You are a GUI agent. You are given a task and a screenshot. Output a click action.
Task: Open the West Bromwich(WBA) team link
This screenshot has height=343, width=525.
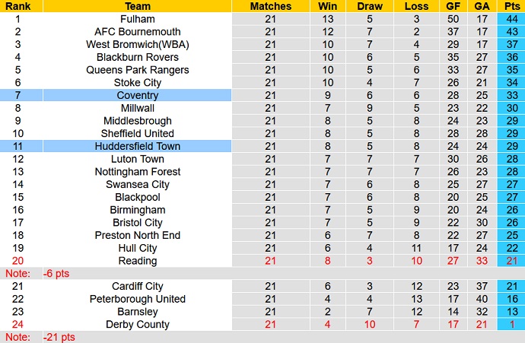[138, 45]
